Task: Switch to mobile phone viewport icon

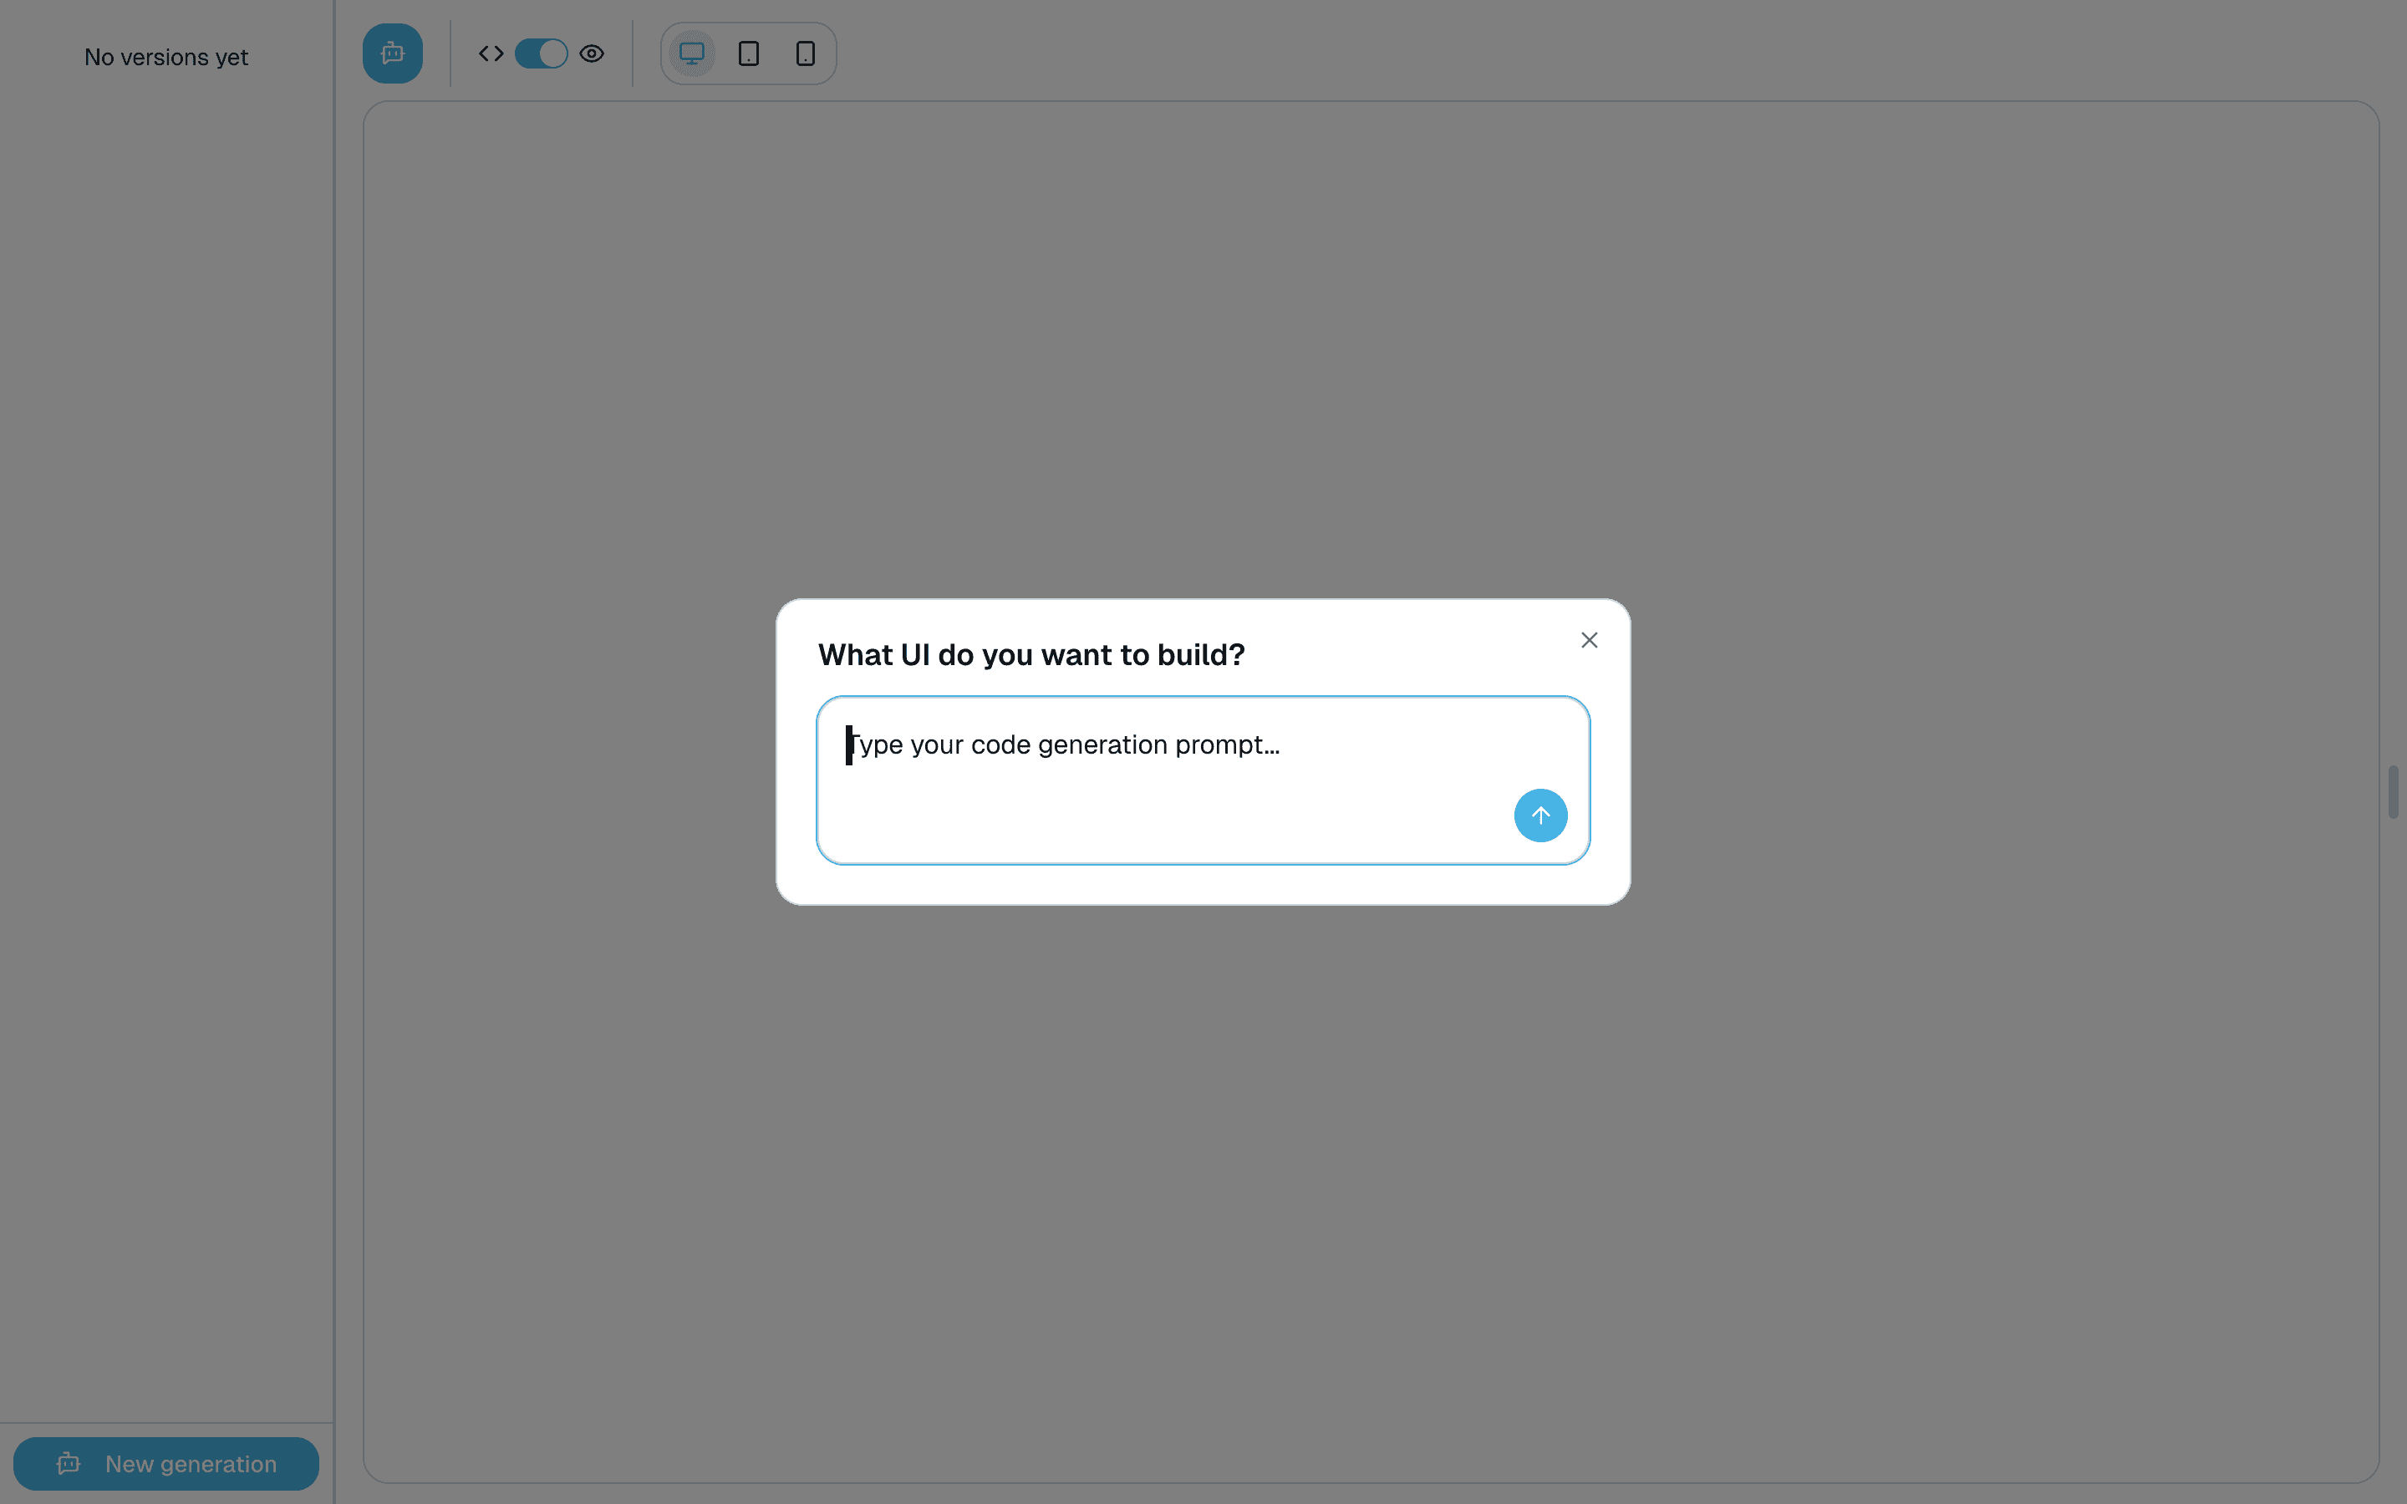Action: pyautogui.click(x=805, y=53)
